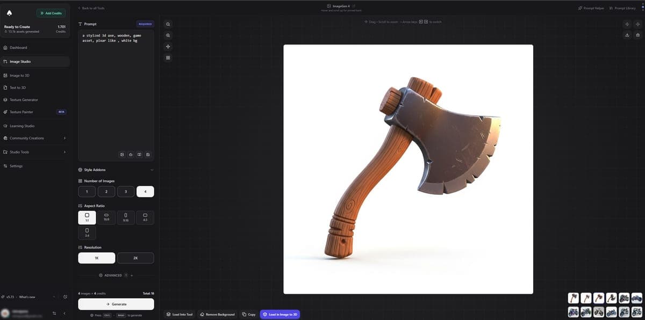
Task: Click the delete icon at top right
Action: pos(637,35)
